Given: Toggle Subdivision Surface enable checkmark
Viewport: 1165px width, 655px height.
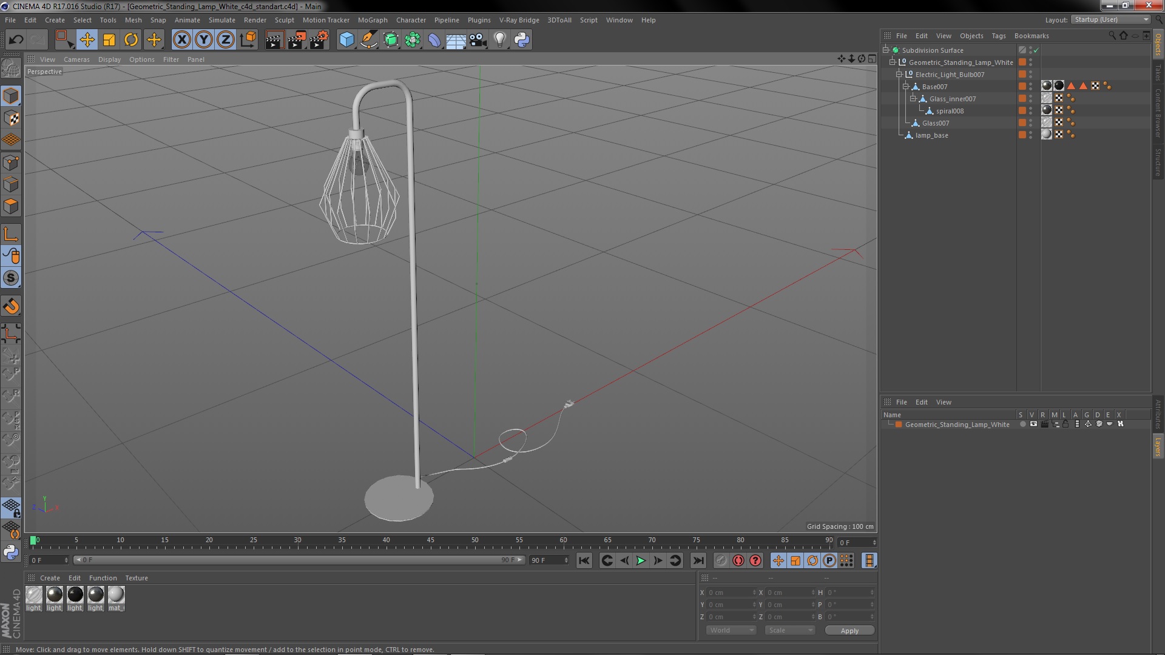Looking at the screenshot, I should coord(1036,50).
